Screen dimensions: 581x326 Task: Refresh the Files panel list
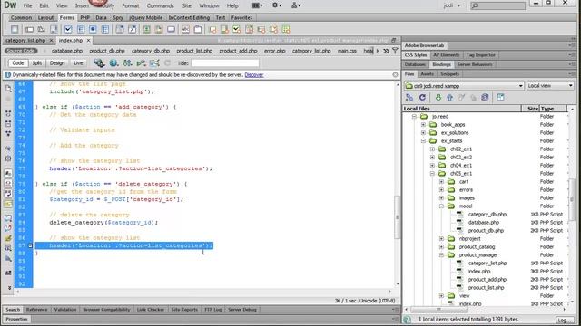422,97
